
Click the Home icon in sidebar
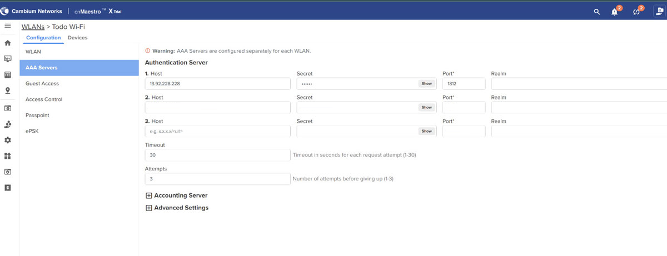[8, 43]
